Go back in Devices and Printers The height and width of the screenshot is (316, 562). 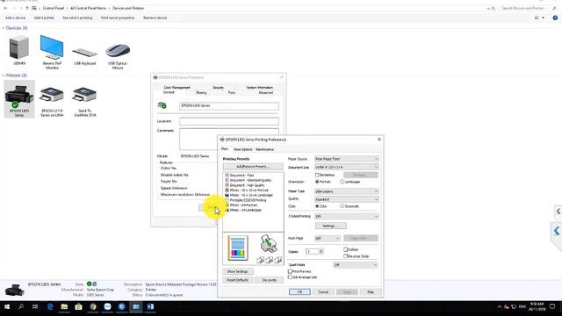click(x=6, y=8)
